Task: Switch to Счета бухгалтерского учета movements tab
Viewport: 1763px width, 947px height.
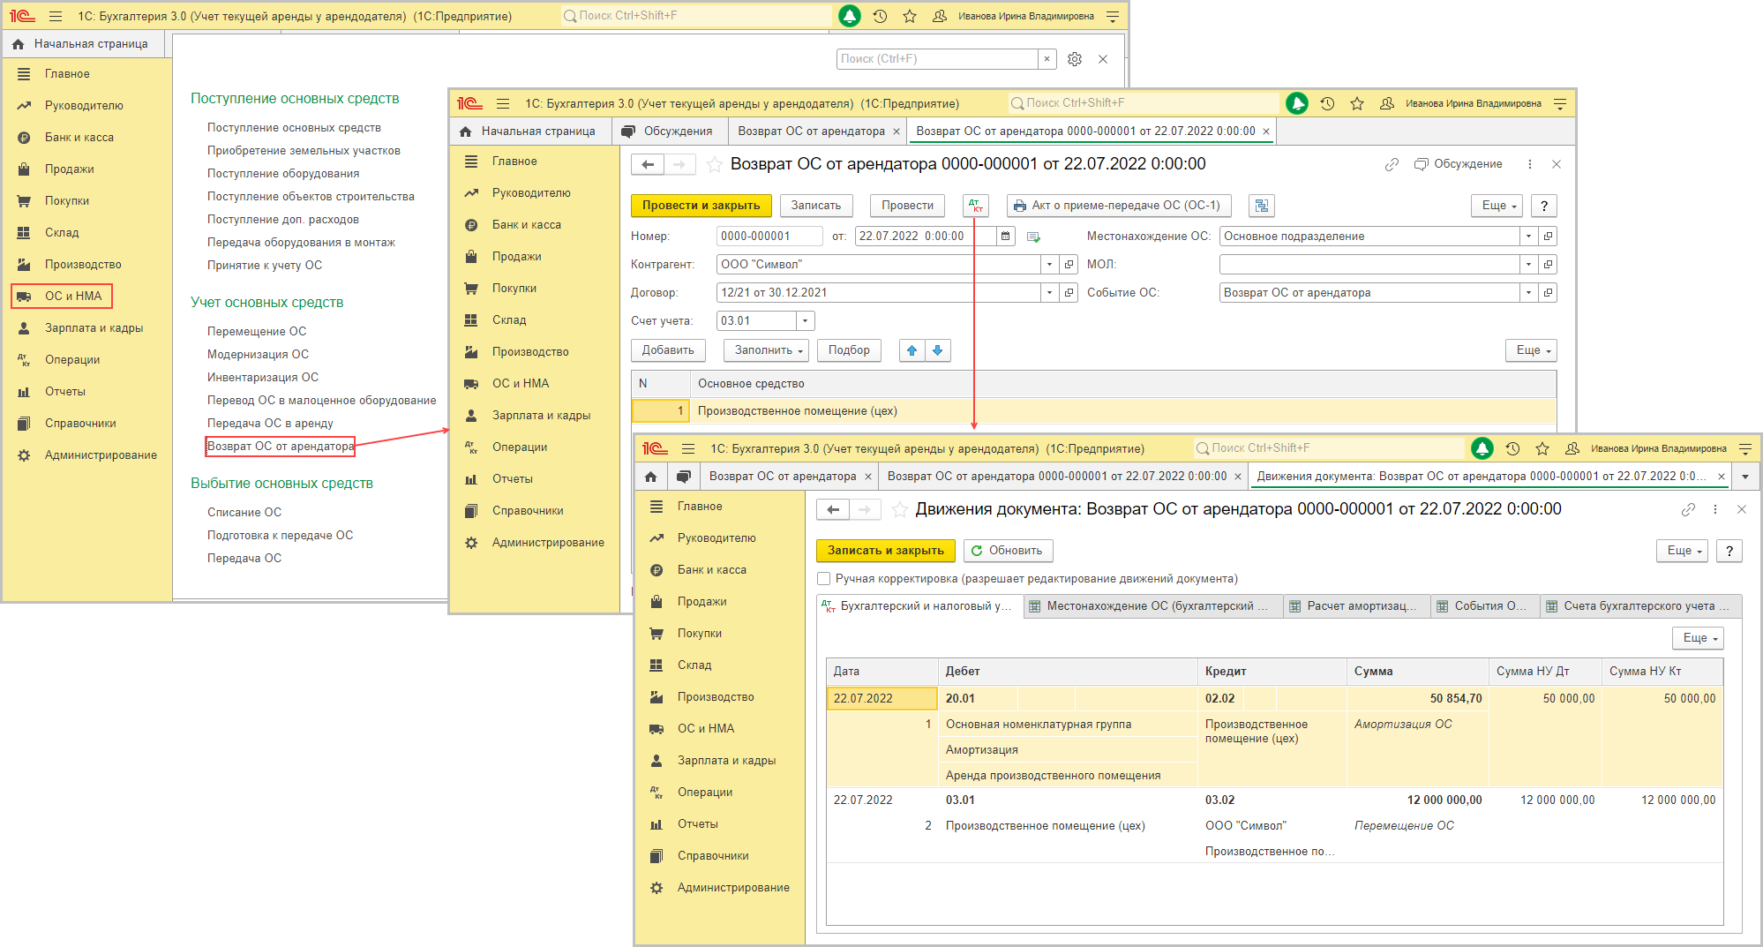Action: (1641, 606)
